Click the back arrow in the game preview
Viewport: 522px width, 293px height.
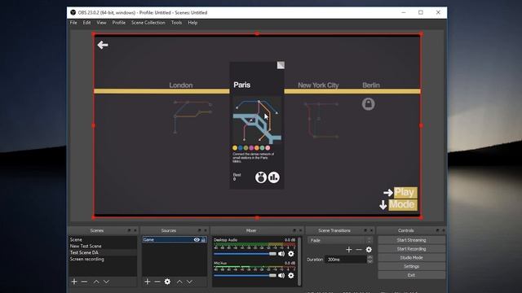[x=103, y=45]
